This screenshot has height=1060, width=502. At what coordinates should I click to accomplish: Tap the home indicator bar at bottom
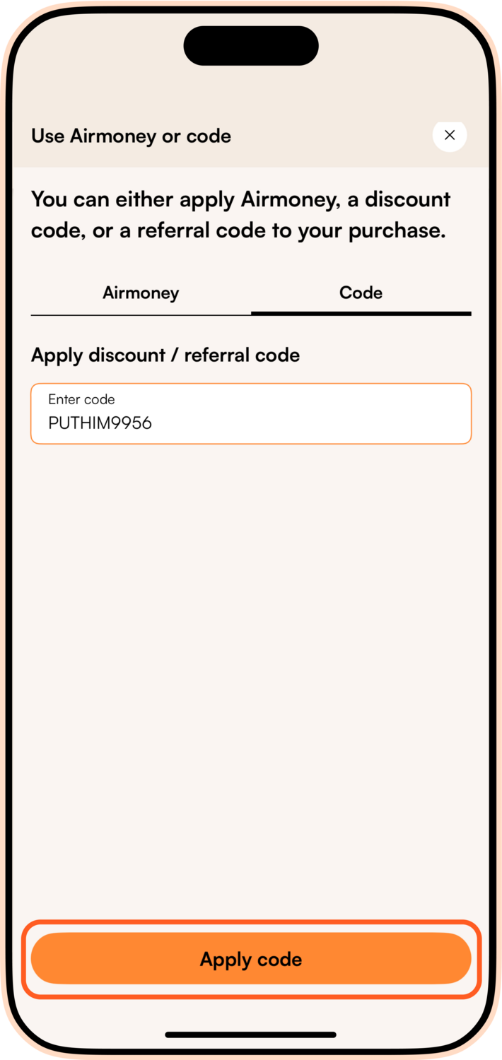click(x=250, y=1035)
